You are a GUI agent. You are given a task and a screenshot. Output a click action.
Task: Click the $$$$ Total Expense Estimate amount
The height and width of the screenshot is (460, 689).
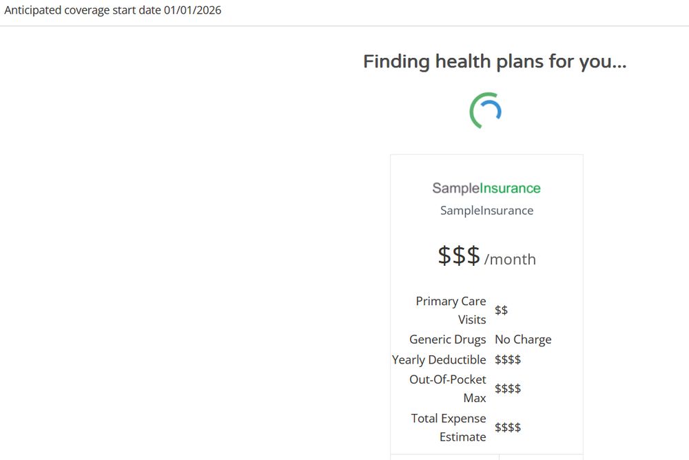(508, 427)
